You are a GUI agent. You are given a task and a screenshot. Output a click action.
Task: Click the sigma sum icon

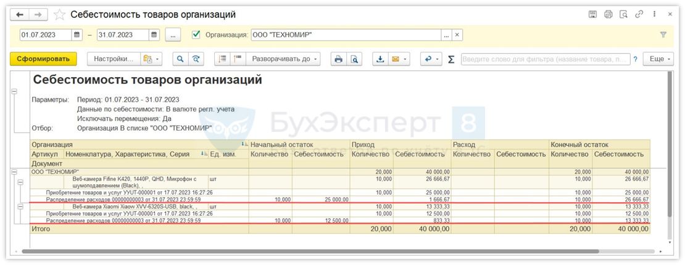point(451,59)
